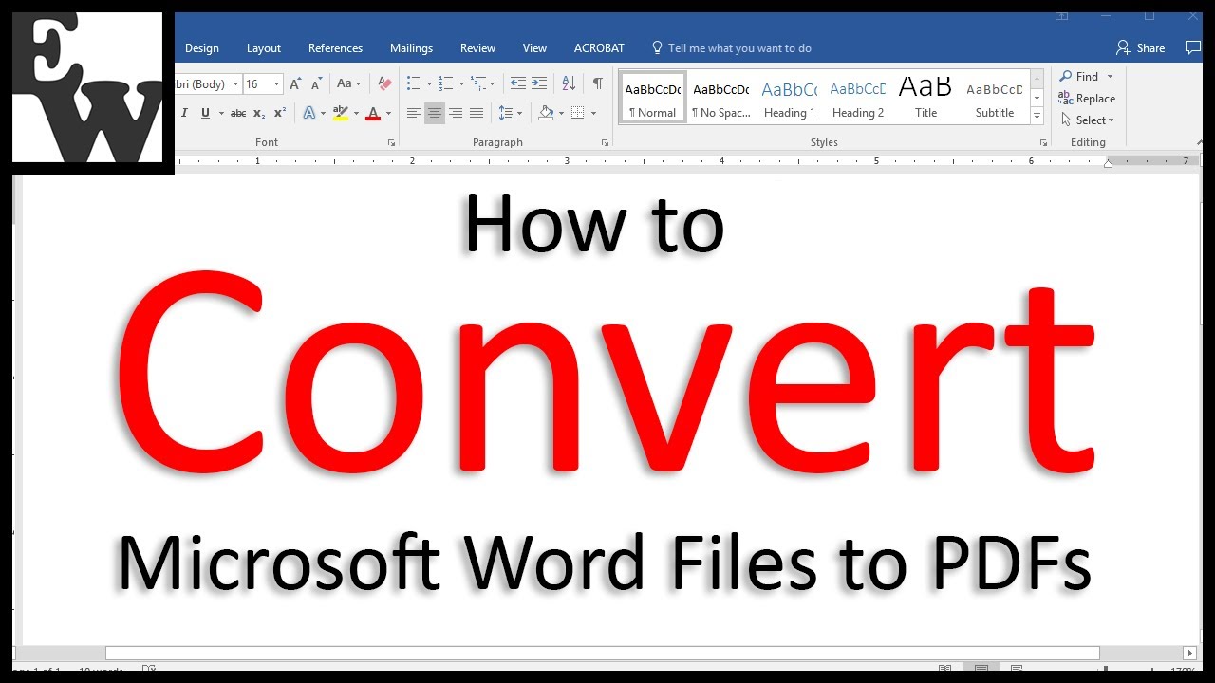This screenshot has height=683, width=1215.
Task: Expand the Styles gallery More button
Action: (x=1037, y=117)
